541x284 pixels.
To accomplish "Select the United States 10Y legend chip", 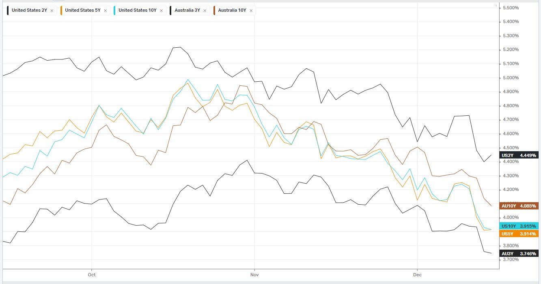I will [x=137, y=11].
